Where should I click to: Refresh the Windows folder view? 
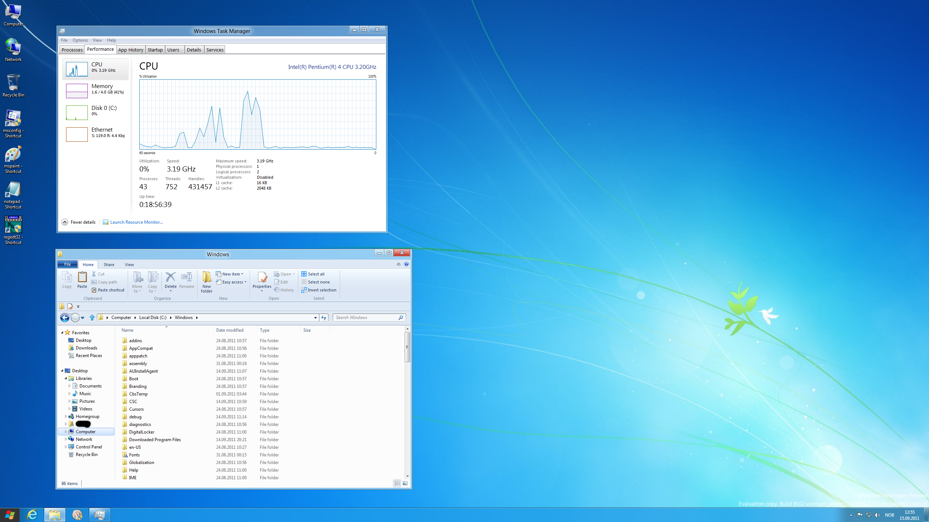tap(324, 318)
